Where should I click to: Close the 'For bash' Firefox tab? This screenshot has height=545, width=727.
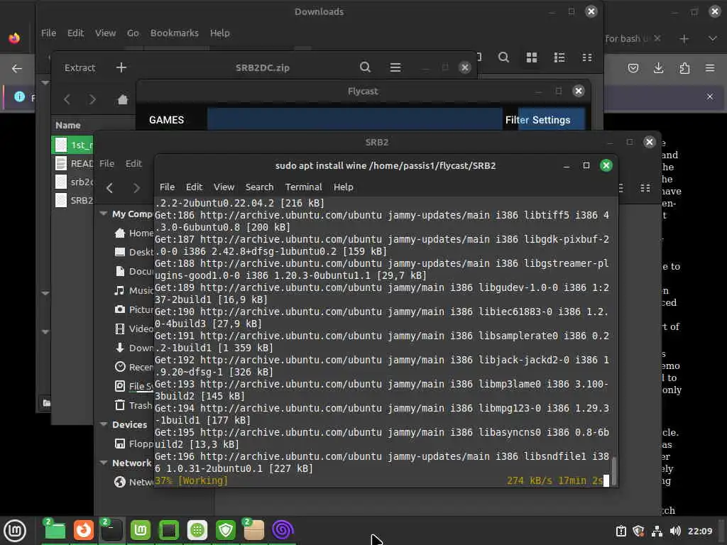pos(657,38)
